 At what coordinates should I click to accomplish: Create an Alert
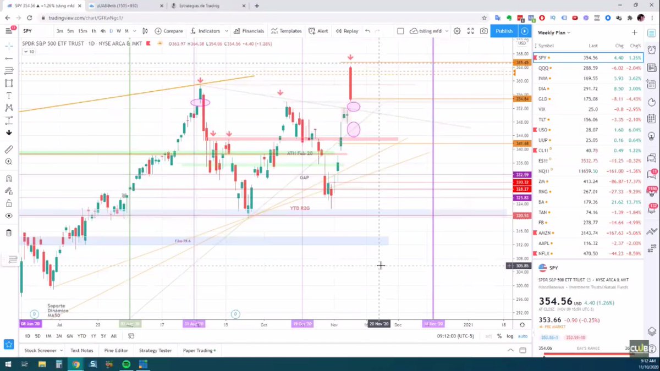[x=318, y=31]
